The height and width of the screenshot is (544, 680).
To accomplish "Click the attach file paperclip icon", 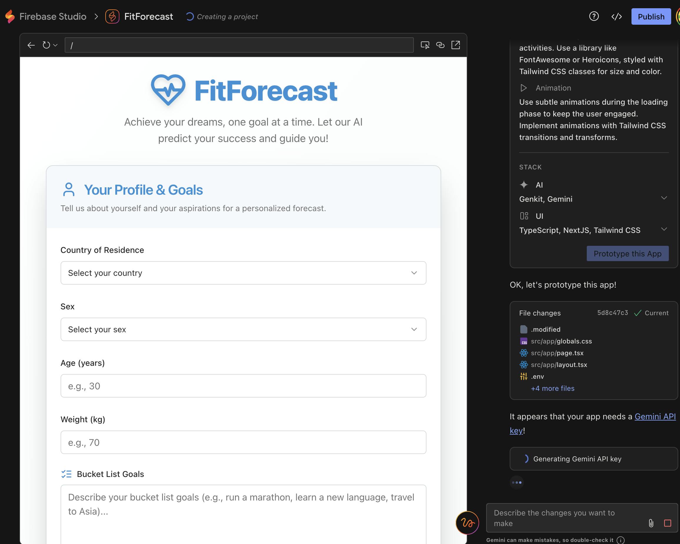I will coord(651,523).
